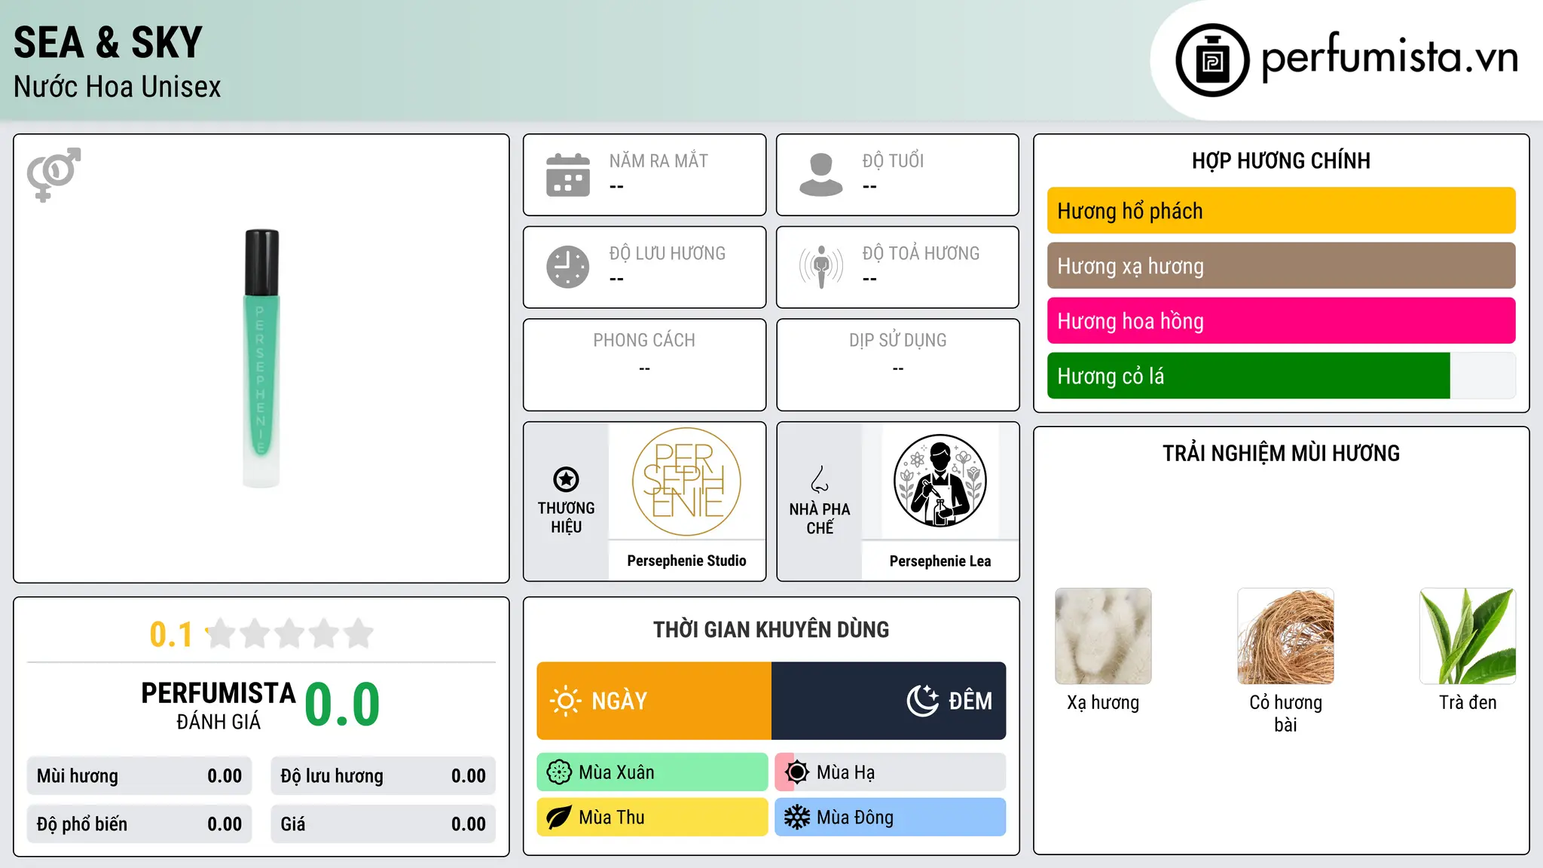Click the ĐỘ TOẢ HƯƠNG label

pyautogui.click(x=921, y=253)
